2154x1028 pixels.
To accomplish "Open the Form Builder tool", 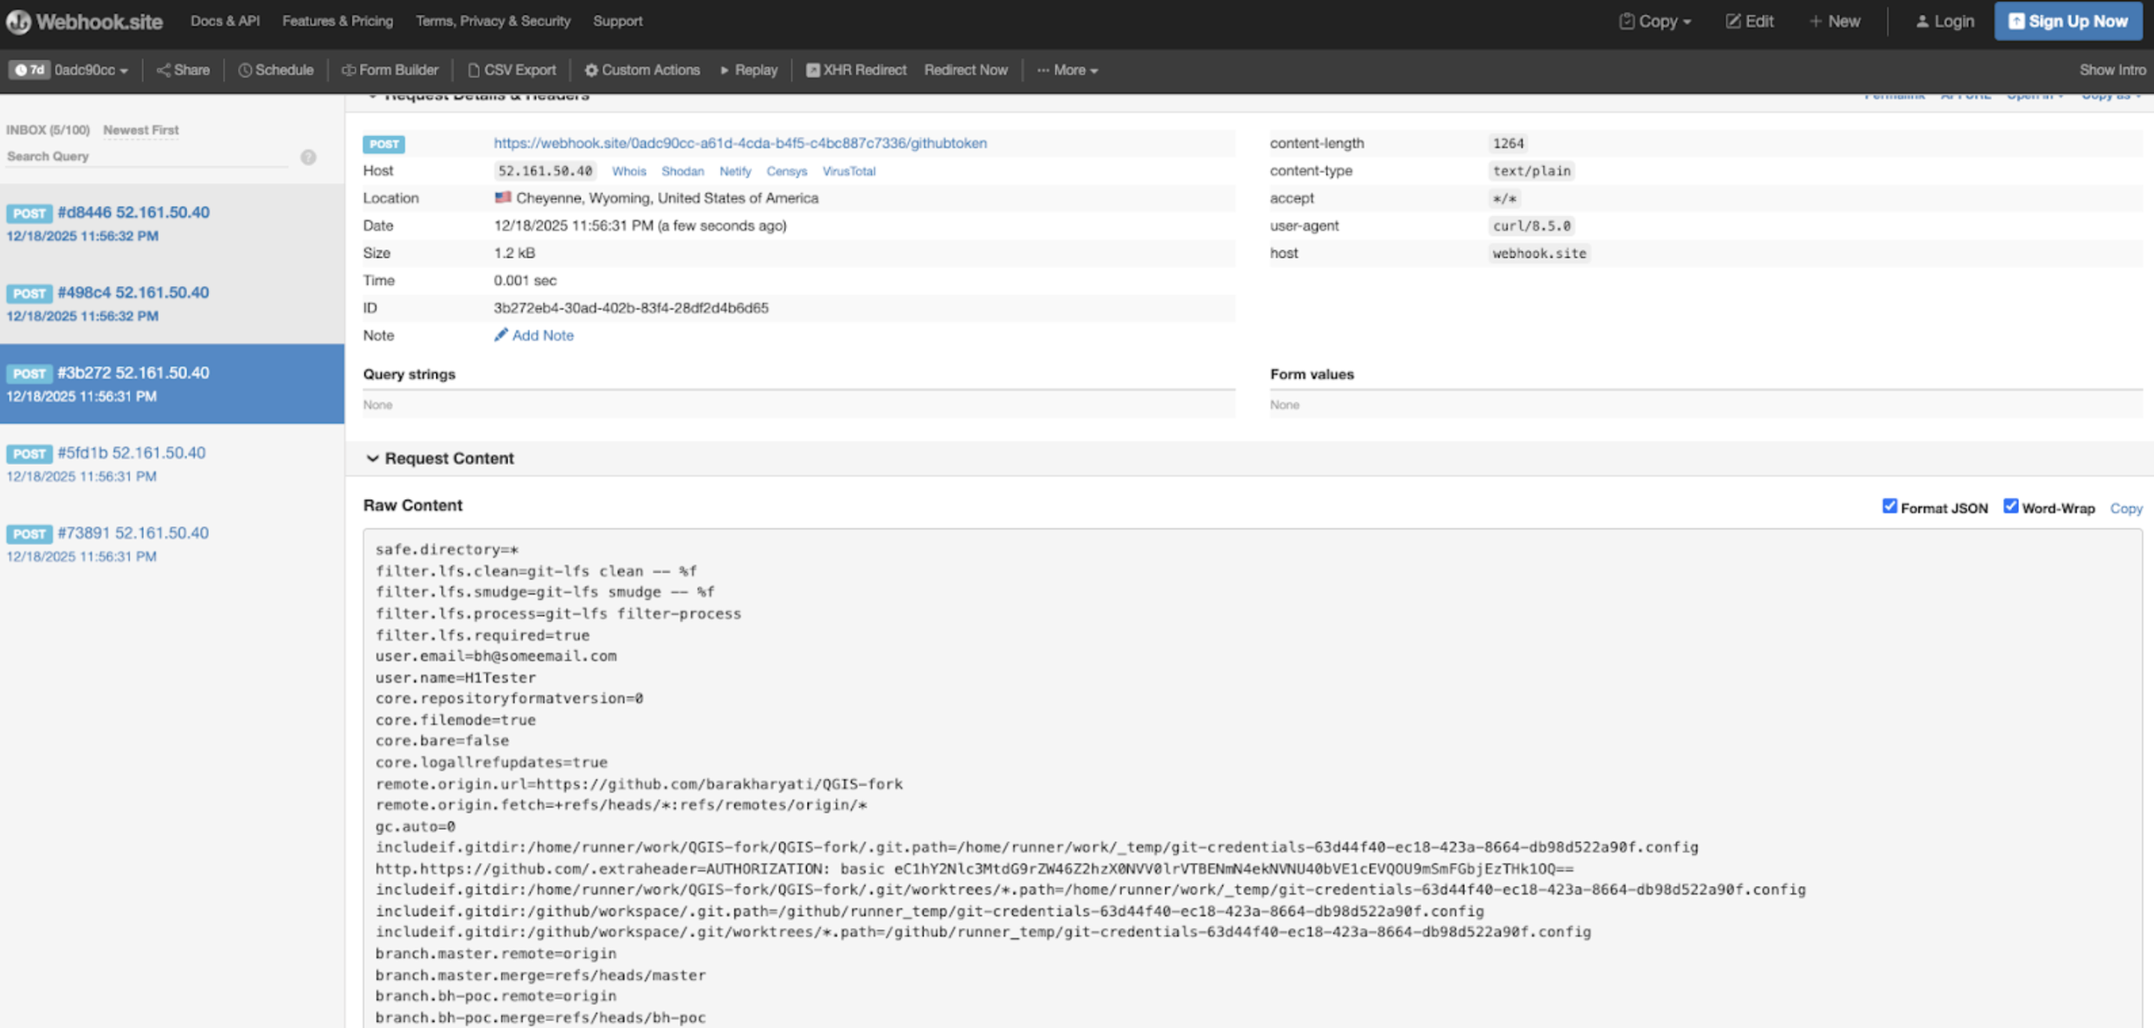I will (x=390, y=70).
